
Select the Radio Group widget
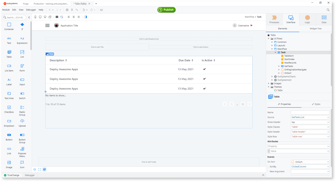click(22, 107)
